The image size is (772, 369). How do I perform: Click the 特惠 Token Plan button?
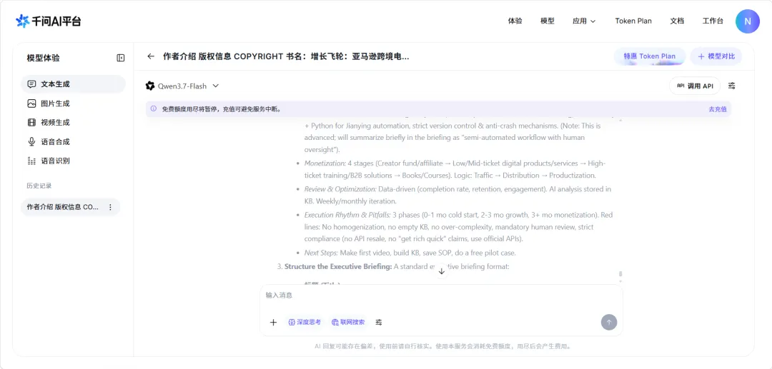point(649,56)
